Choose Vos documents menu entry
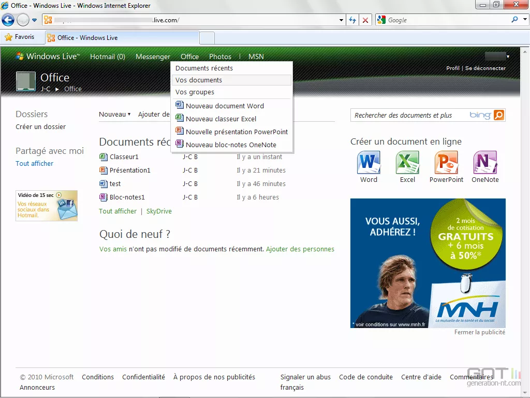Viewport: 530px width, 398px height. [x=231, y=80]
